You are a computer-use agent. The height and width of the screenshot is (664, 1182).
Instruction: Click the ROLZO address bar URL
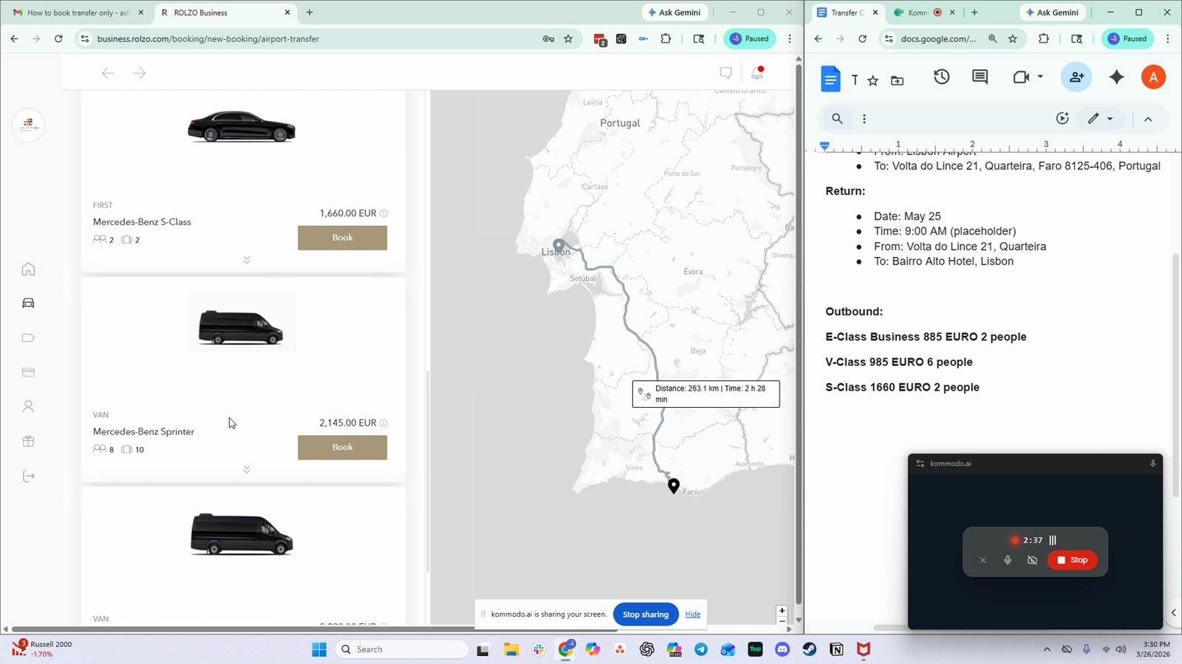click(208, 39)
